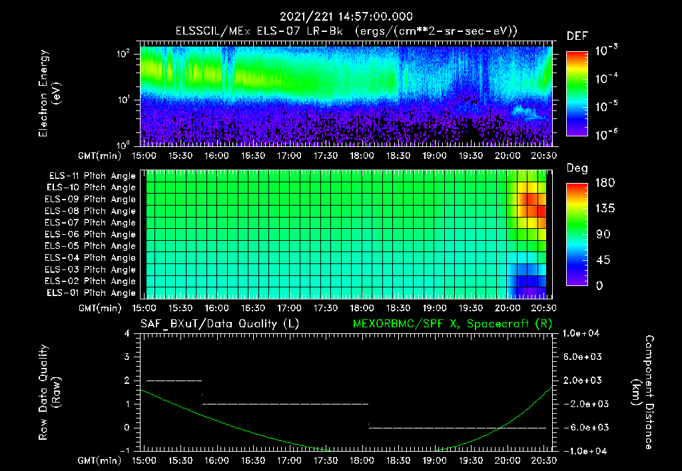Screen dimensions: 682x471
Task: Click the 6.0e+03 right axis value
Action: point(583,357)
